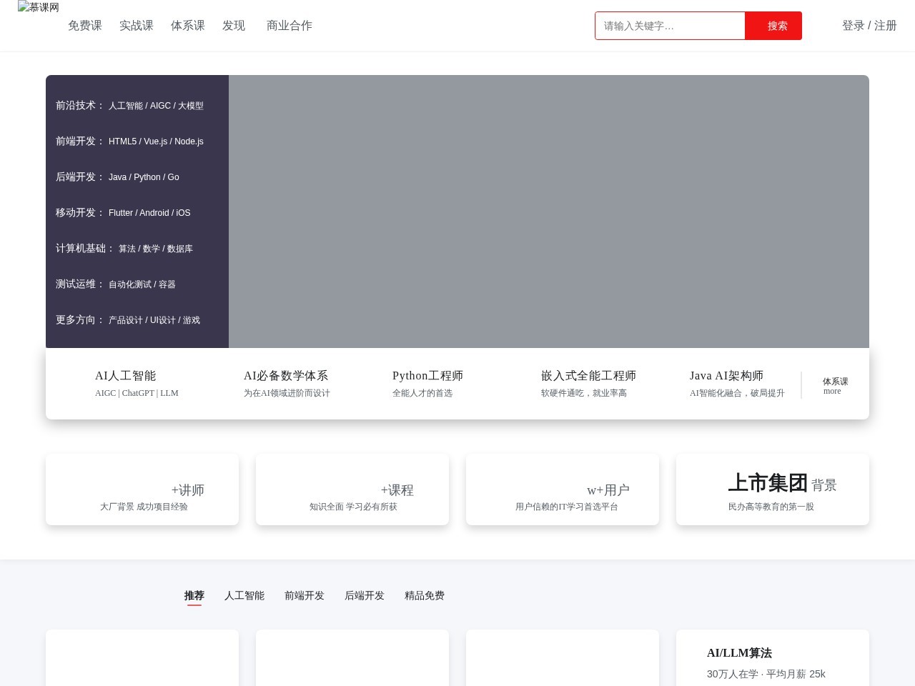915x686 pixels.
Task: Open the Python link under 后端开发
Action: pyautogui.click(x=147, y=177)
